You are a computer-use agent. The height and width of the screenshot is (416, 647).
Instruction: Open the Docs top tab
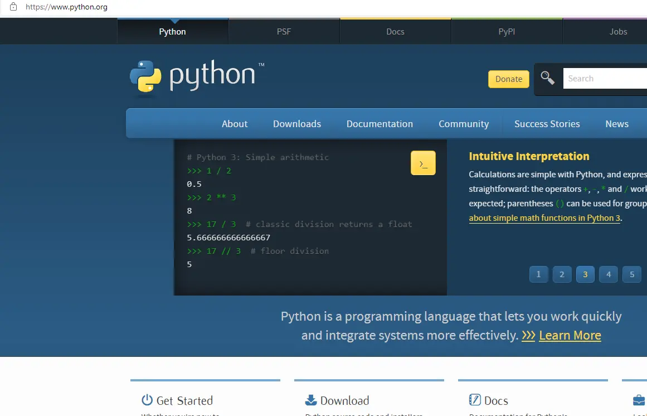click(x=395, y=31)
